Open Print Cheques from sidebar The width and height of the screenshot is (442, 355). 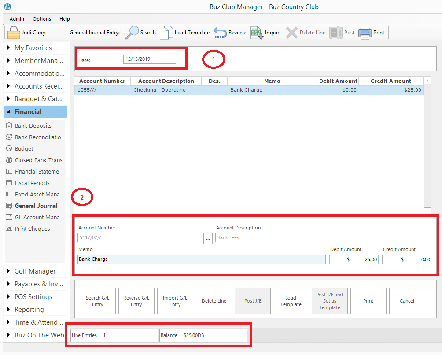[33, 229]
